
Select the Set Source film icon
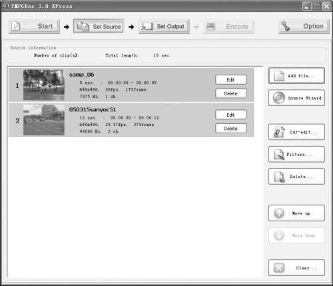[x=83, y=27]
